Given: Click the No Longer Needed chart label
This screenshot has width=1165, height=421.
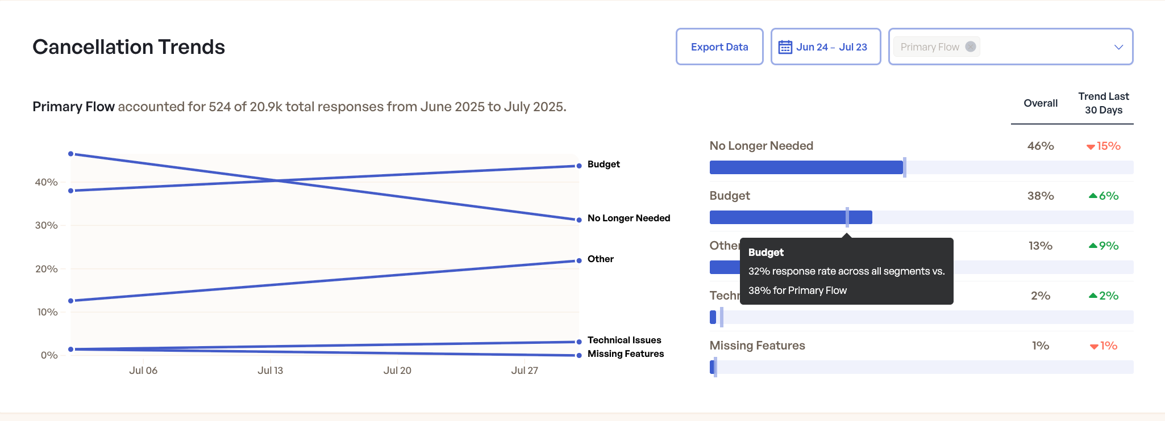Looking at the screenshot, I should pyautogui.click(x=629, y=218).
